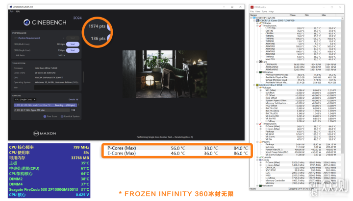Select the Intel Core Ultra 7 CPU icon
Viewport: 353px width, 201px height.
point(257,85)
